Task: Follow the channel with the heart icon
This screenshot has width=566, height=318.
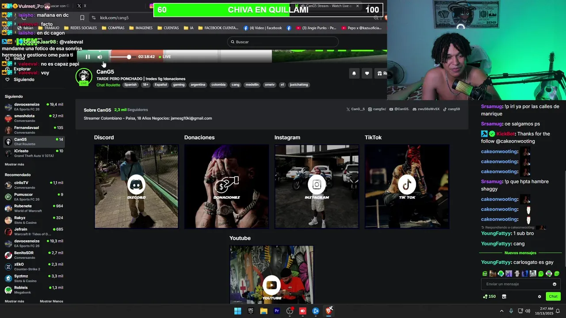Action: coord(367,73)
